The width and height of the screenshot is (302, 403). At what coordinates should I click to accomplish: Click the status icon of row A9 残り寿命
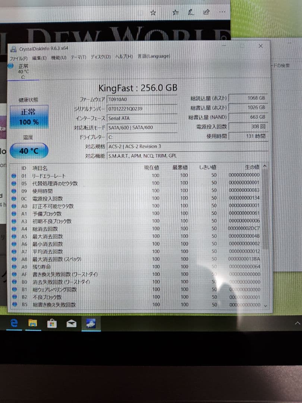[x=14, y=267]
